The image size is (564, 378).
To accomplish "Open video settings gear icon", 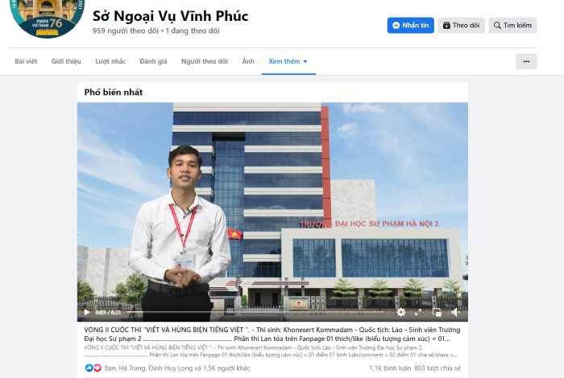I will (x=400, y=312).
